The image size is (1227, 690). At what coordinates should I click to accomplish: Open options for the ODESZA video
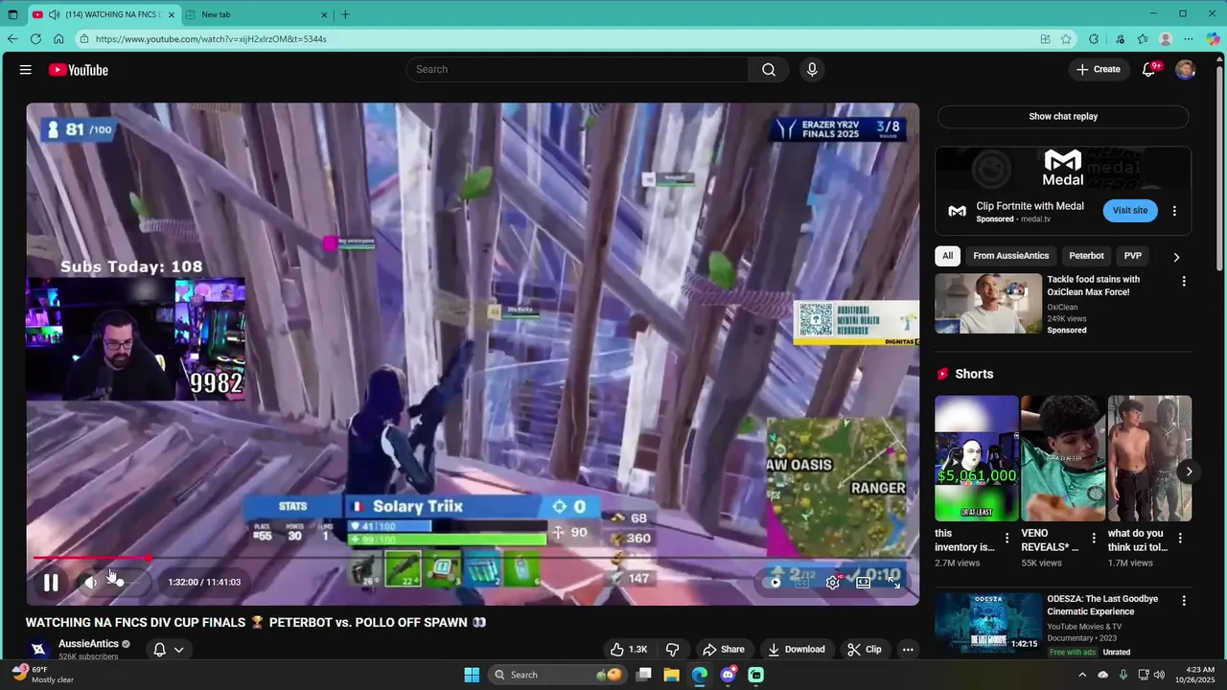click(x=1184, y=601)
